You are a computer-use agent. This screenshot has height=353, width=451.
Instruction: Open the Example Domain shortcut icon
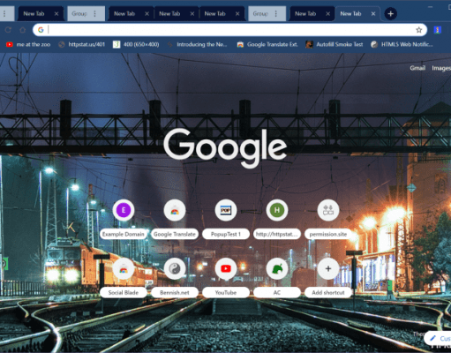click(x=124, y=210)
